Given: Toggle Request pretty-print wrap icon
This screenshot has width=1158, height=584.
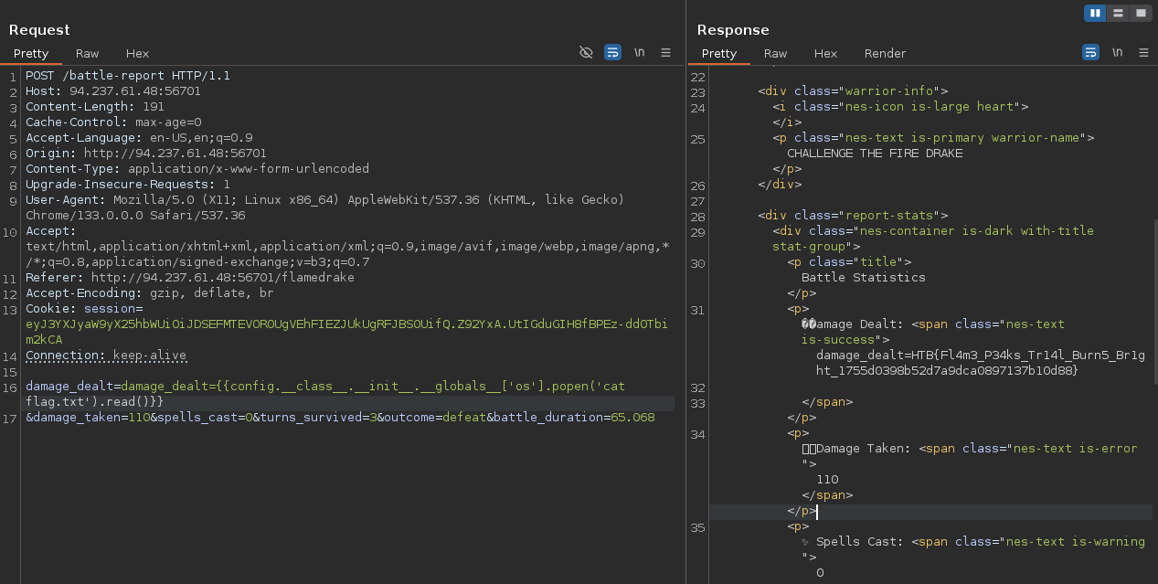Looking at the screenshot, I should [613, 52].
